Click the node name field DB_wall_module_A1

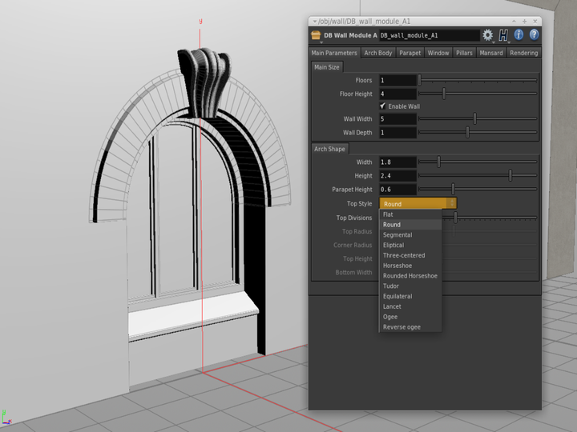point(430,35)
